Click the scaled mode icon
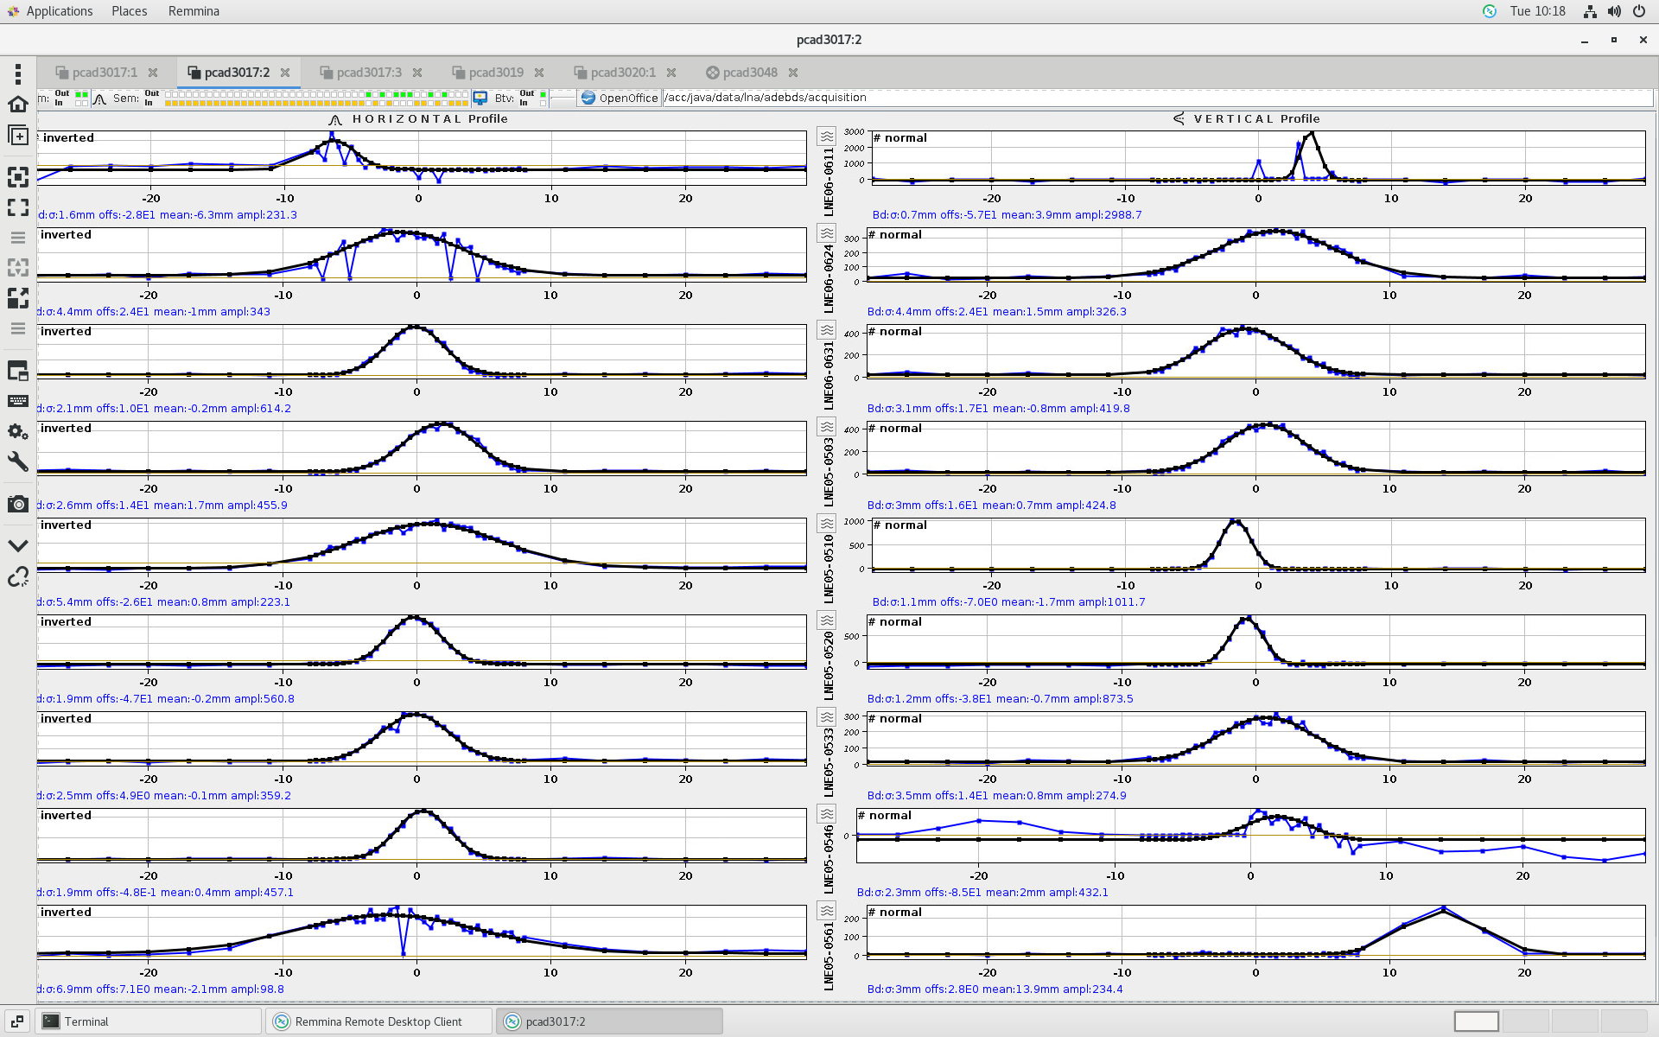This screenshot has width=1659, height=1037. coord(17,298)
